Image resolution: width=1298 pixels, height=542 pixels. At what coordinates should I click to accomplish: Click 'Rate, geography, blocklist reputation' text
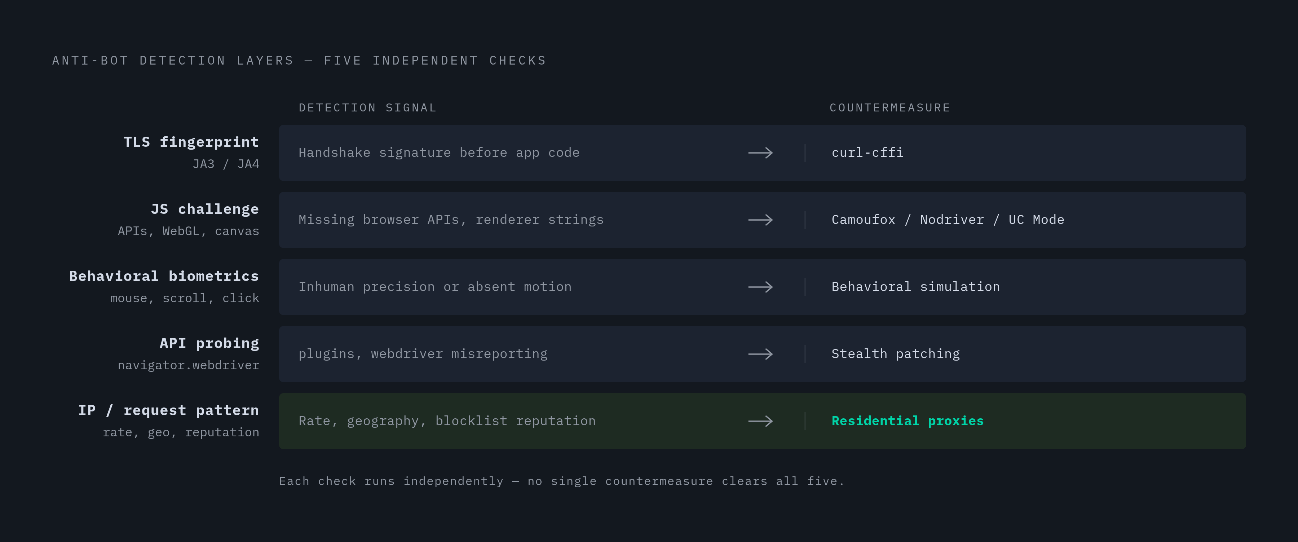447,421
